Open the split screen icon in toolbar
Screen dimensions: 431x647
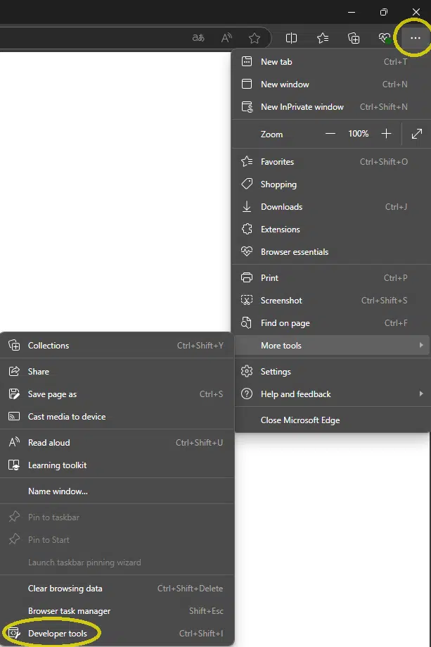click(291, 38)
